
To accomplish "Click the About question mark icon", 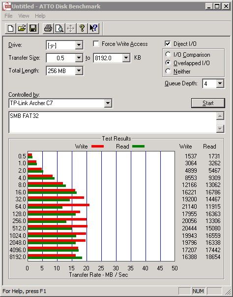I will click(x=82, y=29).
